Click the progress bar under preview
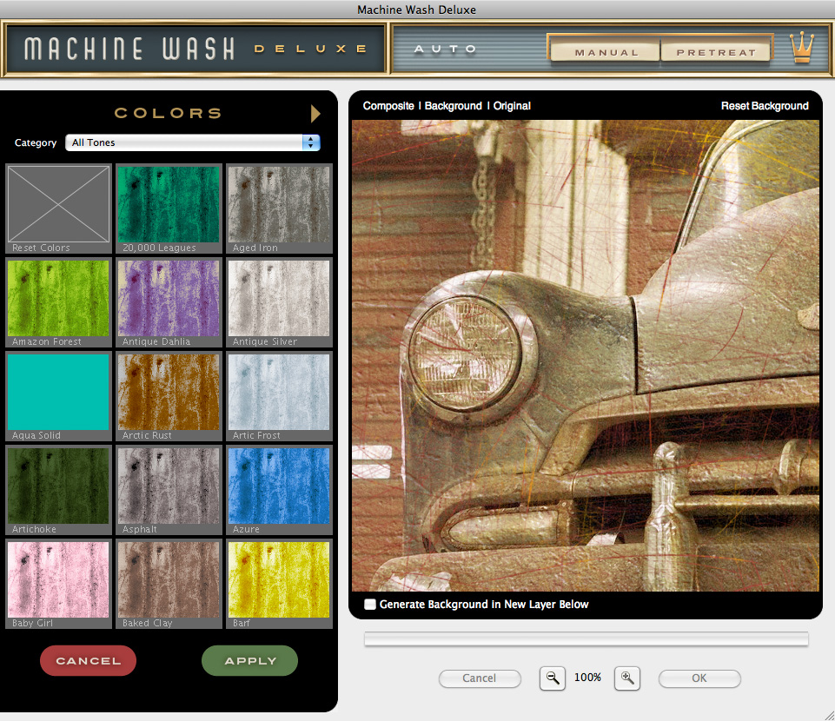This screenshot has width=835, height=721. (586, 638)
